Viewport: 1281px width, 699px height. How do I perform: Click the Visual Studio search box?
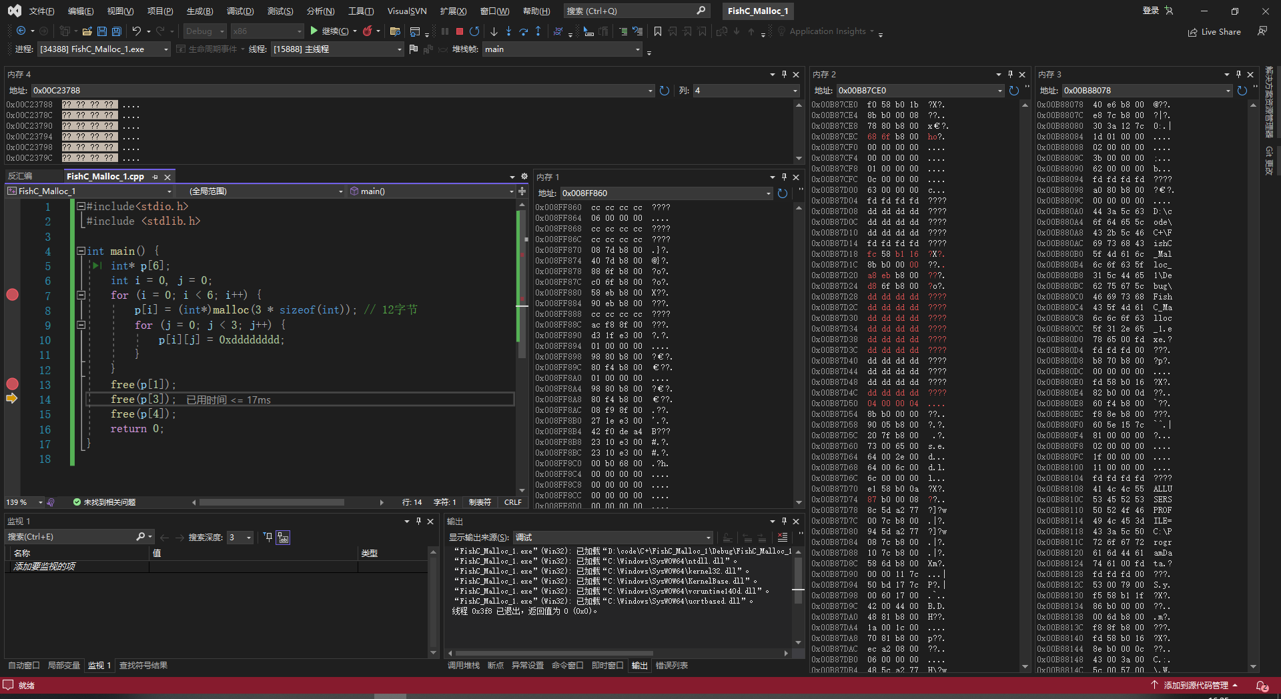click(636, 11)
